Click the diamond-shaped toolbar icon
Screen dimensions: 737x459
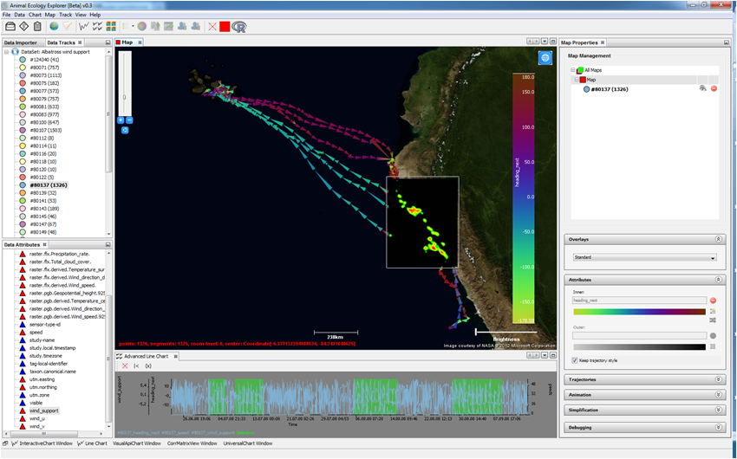pyautogui.click(x=24, y=27)
